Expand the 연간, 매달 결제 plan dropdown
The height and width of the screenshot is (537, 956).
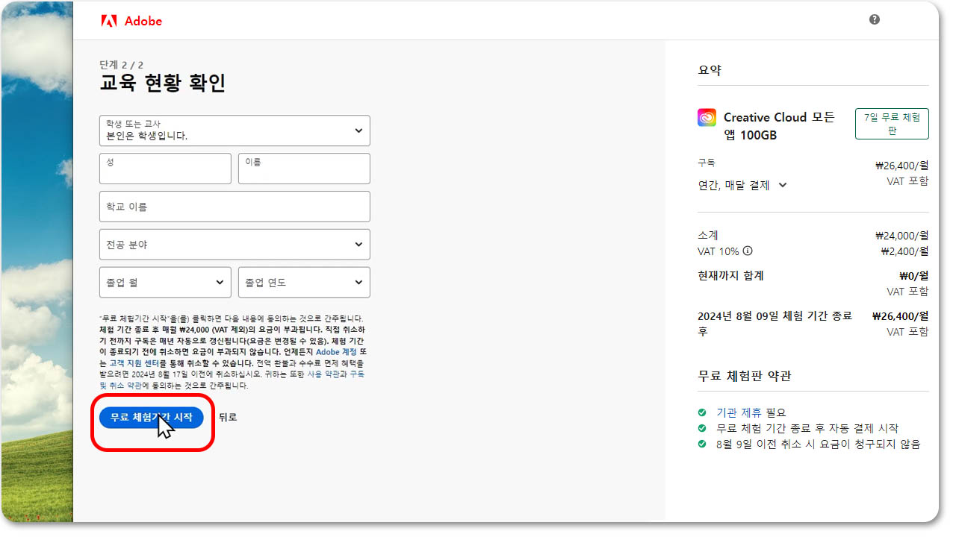742,185
